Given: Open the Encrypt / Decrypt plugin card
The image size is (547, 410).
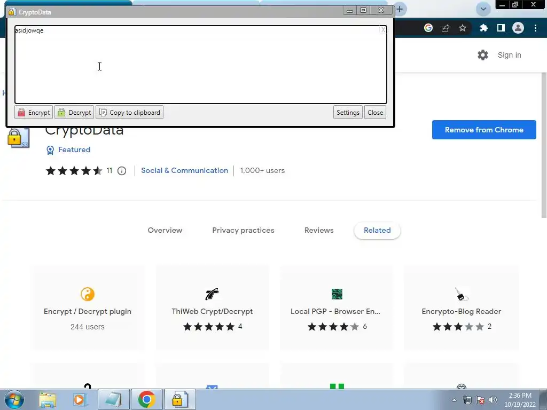Looking at the screenshot, I should (x=88, y=307).
